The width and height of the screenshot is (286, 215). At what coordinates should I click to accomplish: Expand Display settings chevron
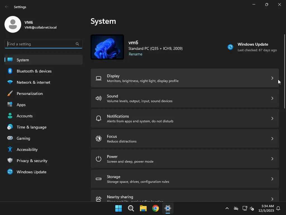pos(272,78)
